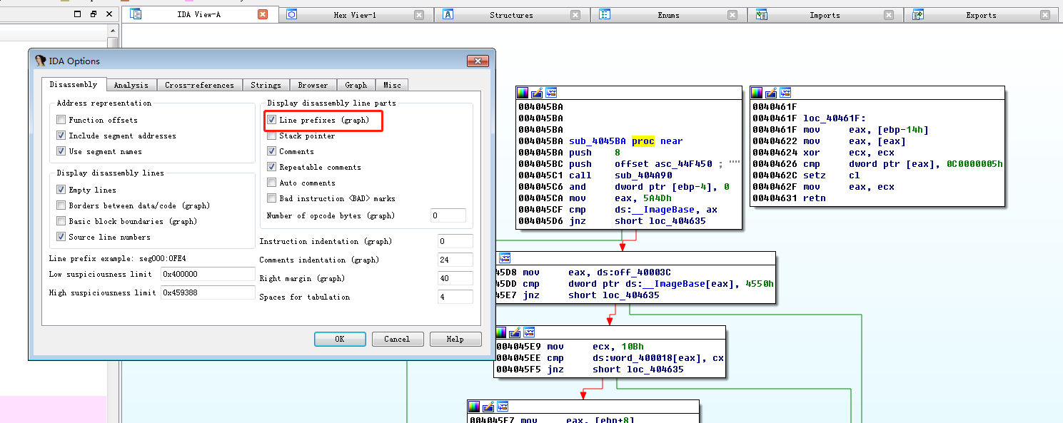The image size is (1063, 423).
Task: Click the group-nodes icon on the sub_4045BA block
Action: tap(551, 93)
